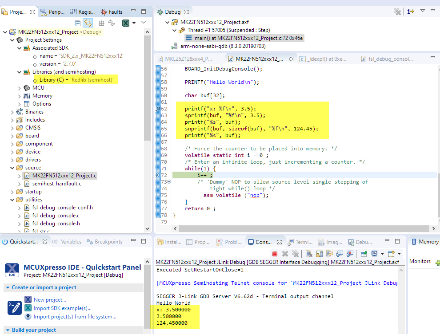The height and width of the screenshot is (334, 440).
Task: Click the editor horizontal scrollbar
Action: click(x=304, y=228)
